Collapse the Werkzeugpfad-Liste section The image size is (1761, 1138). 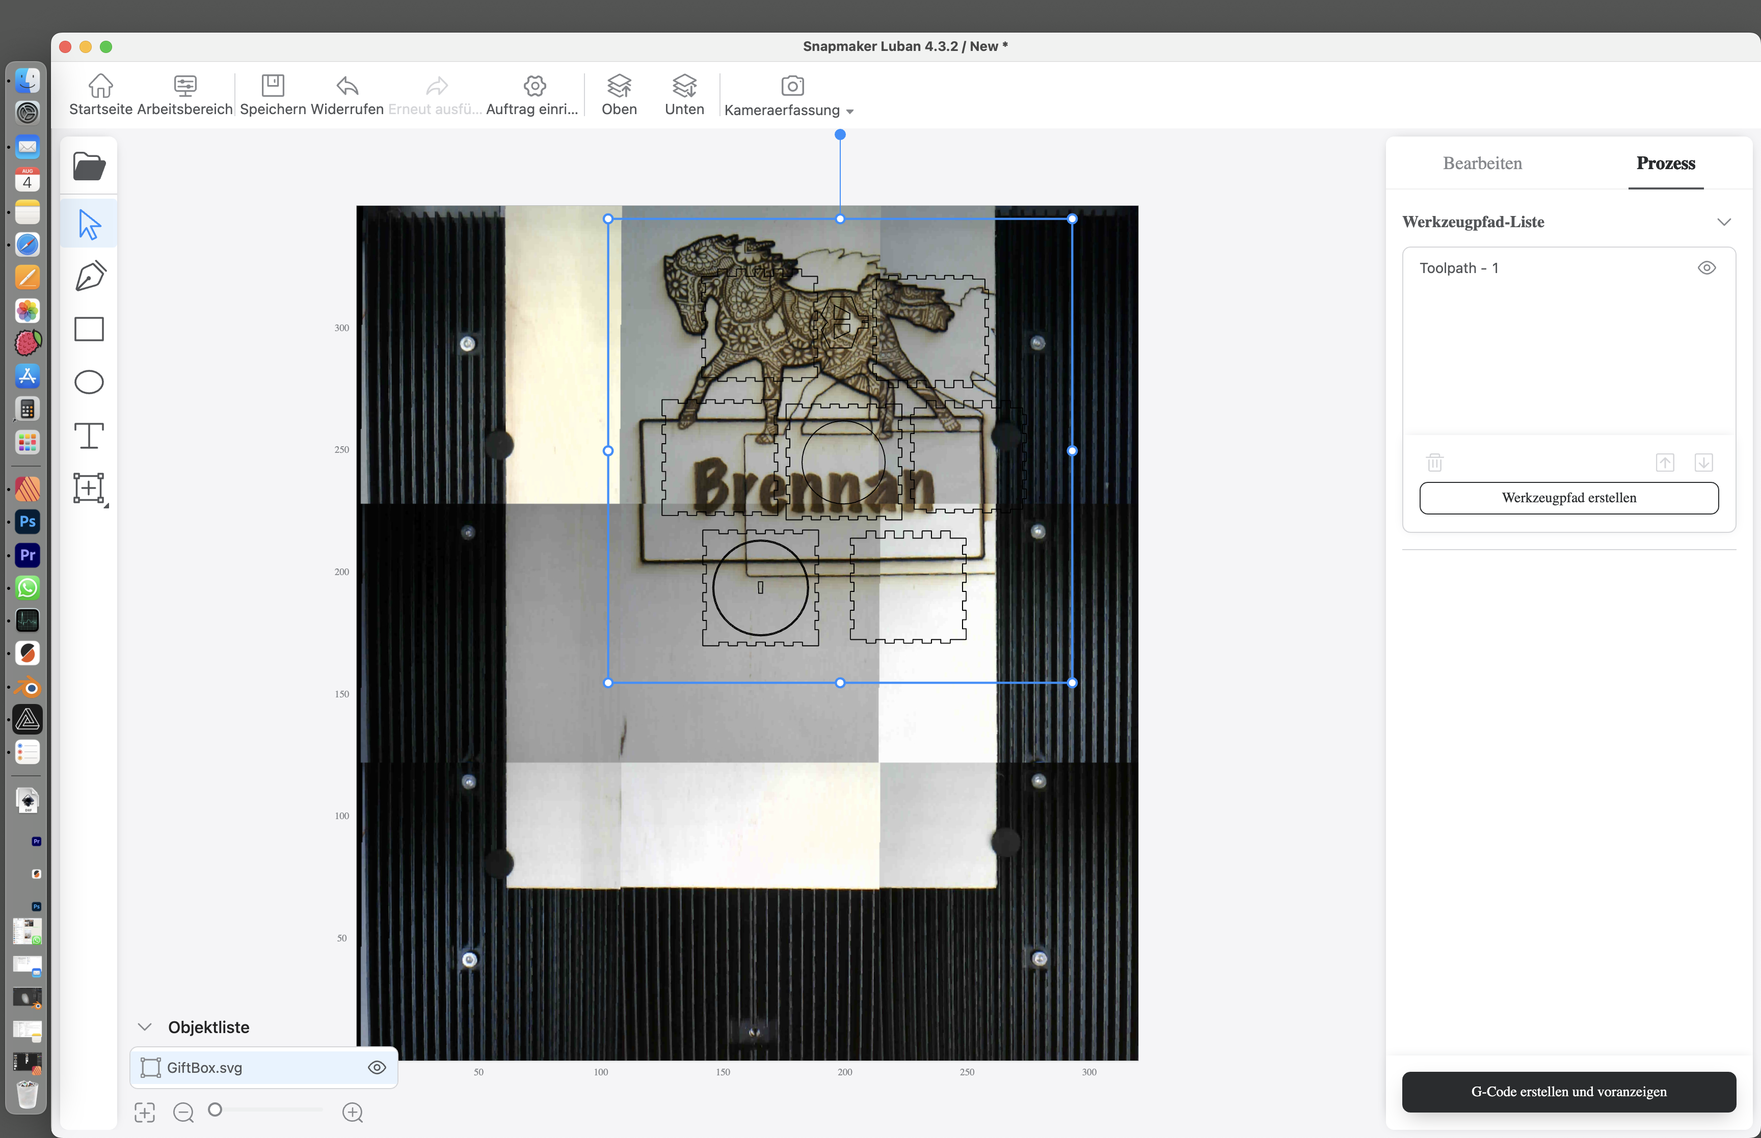click(1723, 222)
